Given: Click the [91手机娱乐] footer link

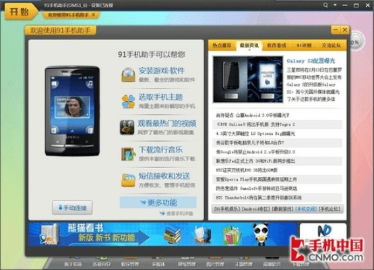Looking at the screenshot, I should pyautogui.click(x=227, y=209).
